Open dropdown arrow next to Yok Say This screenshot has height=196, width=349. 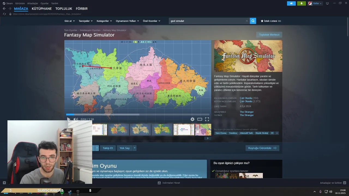[134, 148]
